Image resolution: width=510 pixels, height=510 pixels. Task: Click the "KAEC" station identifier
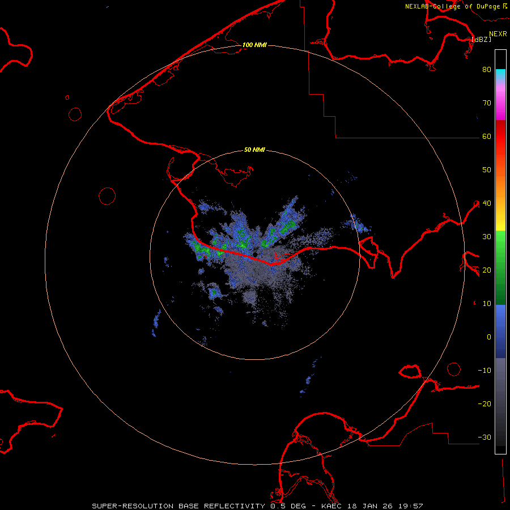tap(331, 506)
